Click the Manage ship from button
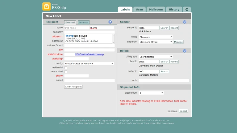The image size is (237, 133). click(x=178, y=42)
